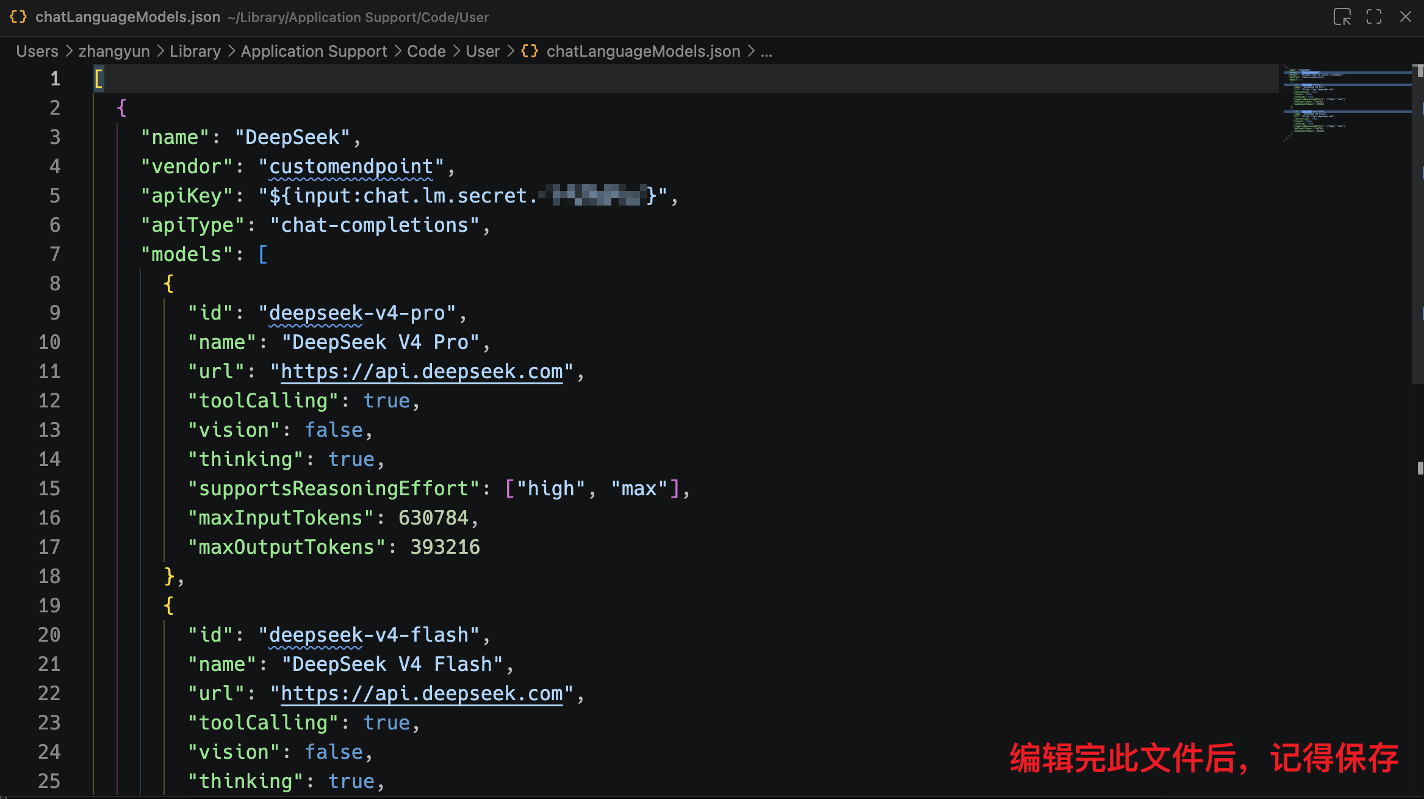The height and width of the screenshot is (799, 1424).
Task: Click line number 1 in the gutter
Action: pos(55,79)
